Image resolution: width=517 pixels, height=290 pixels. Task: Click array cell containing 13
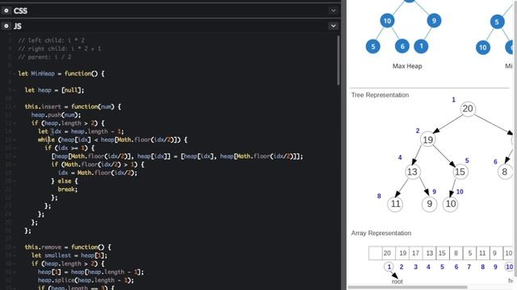pos(429,253)
